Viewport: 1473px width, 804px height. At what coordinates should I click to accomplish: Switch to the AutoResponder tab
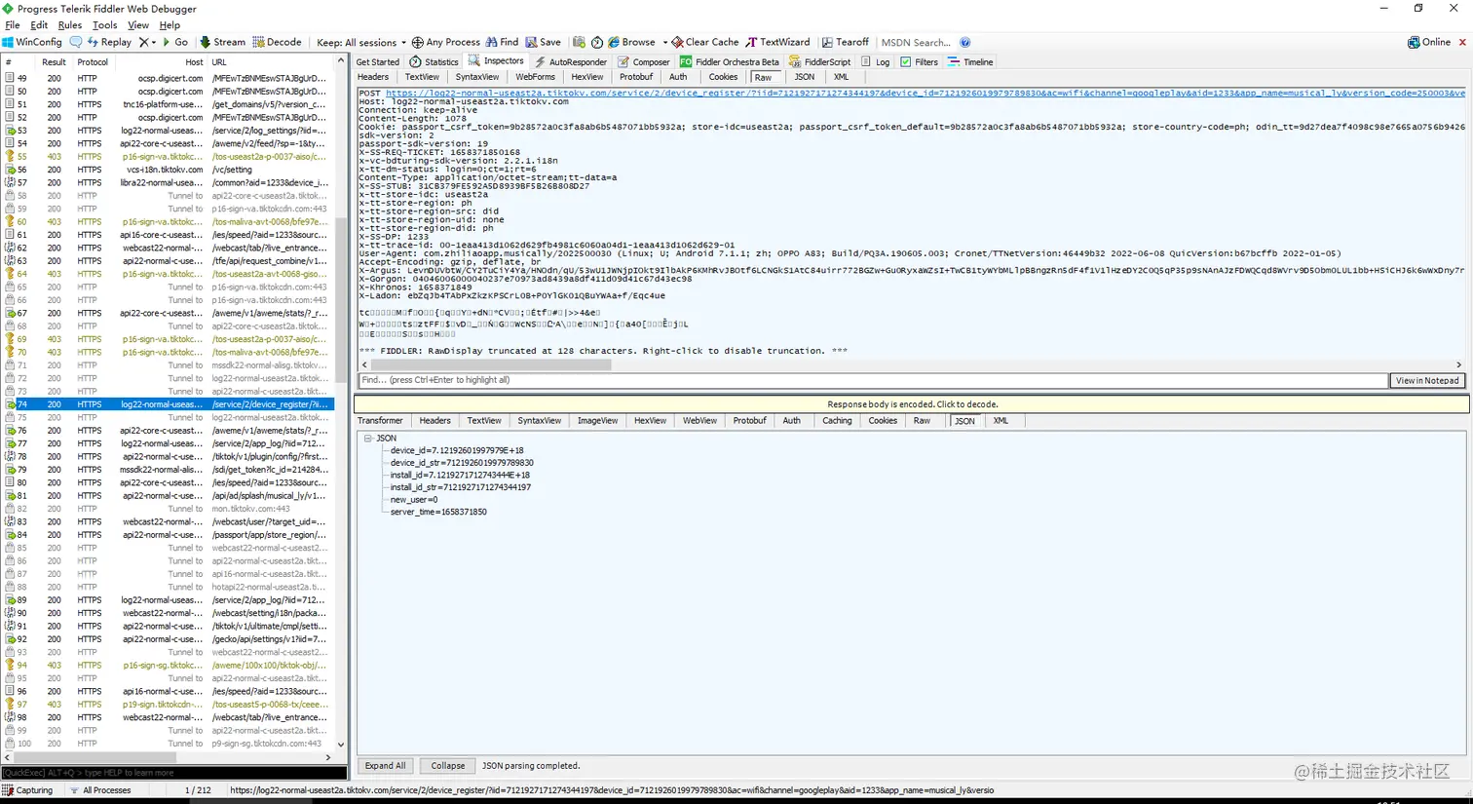[x=570, y=61]
